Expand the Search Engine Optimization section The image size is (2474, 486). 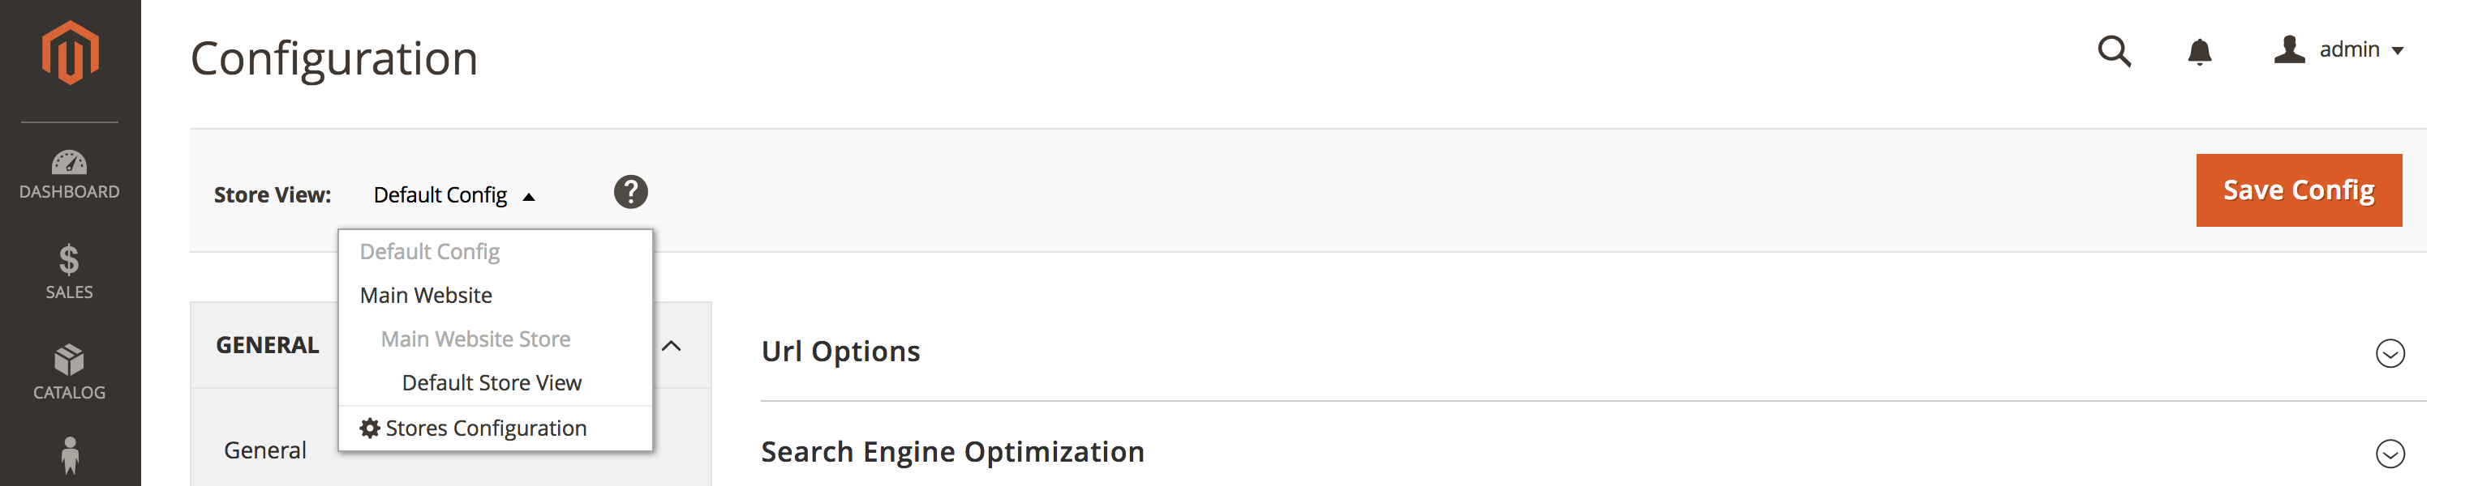(x=2390, y=454)
